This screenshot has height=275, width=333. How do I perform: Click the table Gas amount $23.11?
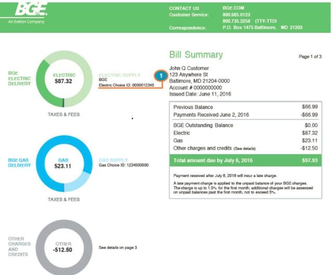point(310,141)
